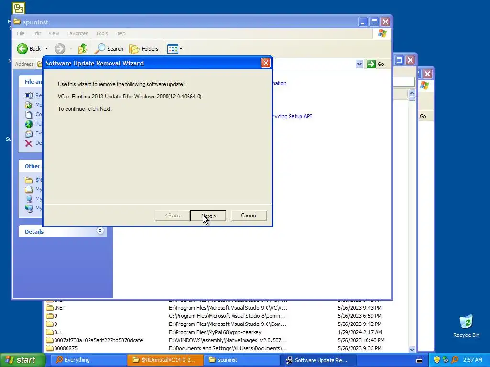
Task: Open the Favorites menu
Action: 77,33
